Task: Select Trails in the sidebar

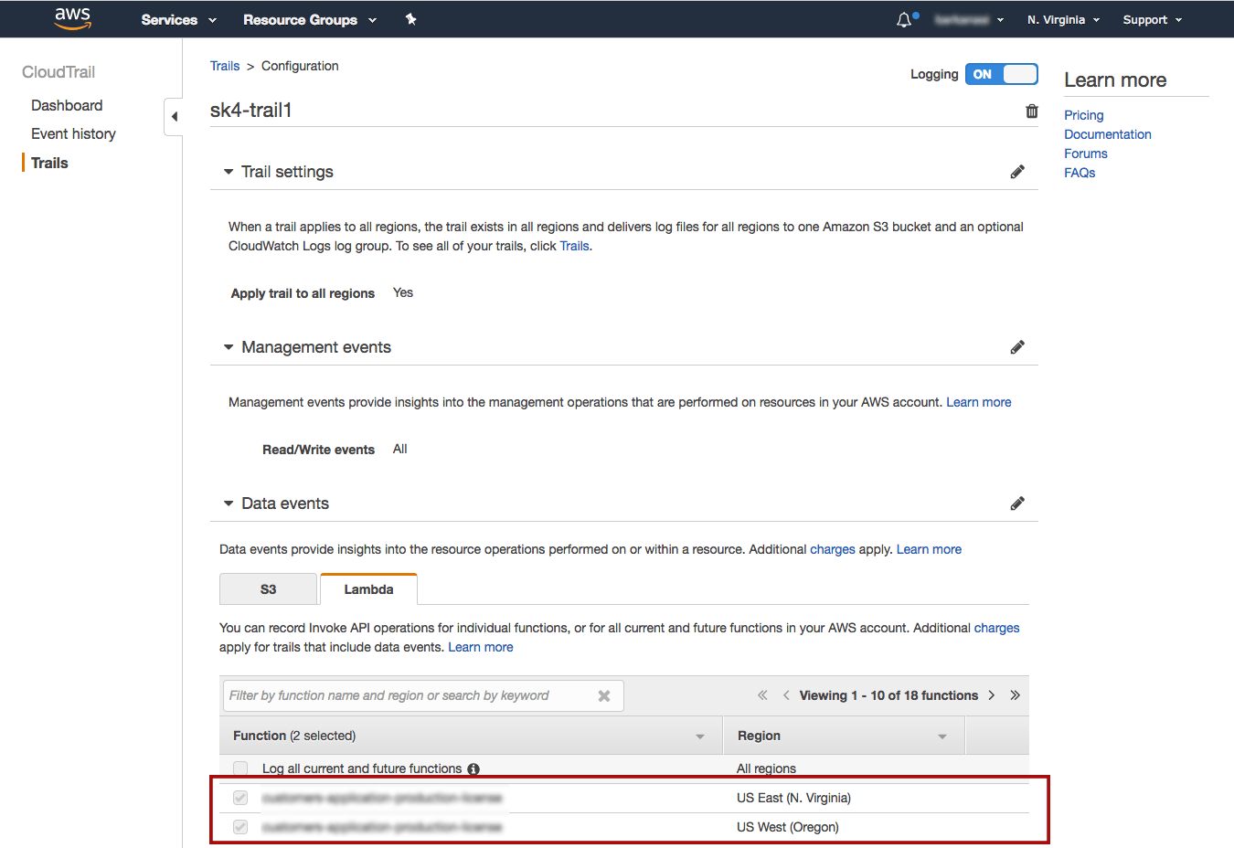Action: coord(49,163)
